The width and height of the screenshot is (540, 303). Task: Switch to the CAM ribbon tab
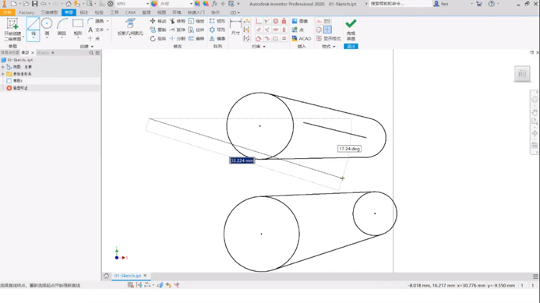130,12
